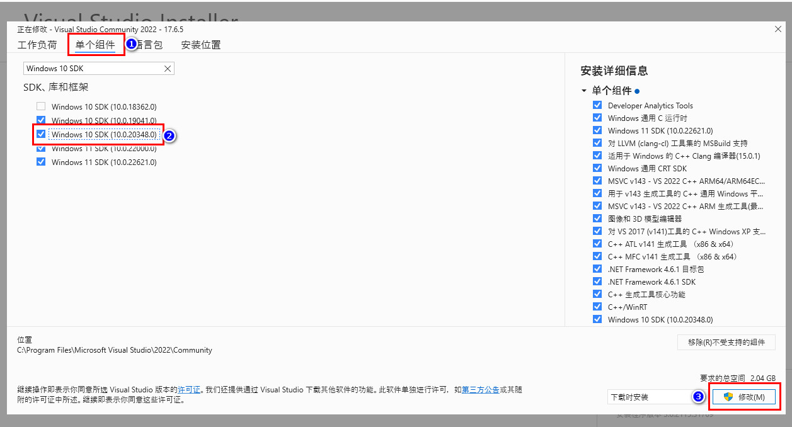This screenshot has width=792, height=427.
Task: Uncheck Windows 11 SDK (10.0.22000.0) in component list
Action: point(41,148)
